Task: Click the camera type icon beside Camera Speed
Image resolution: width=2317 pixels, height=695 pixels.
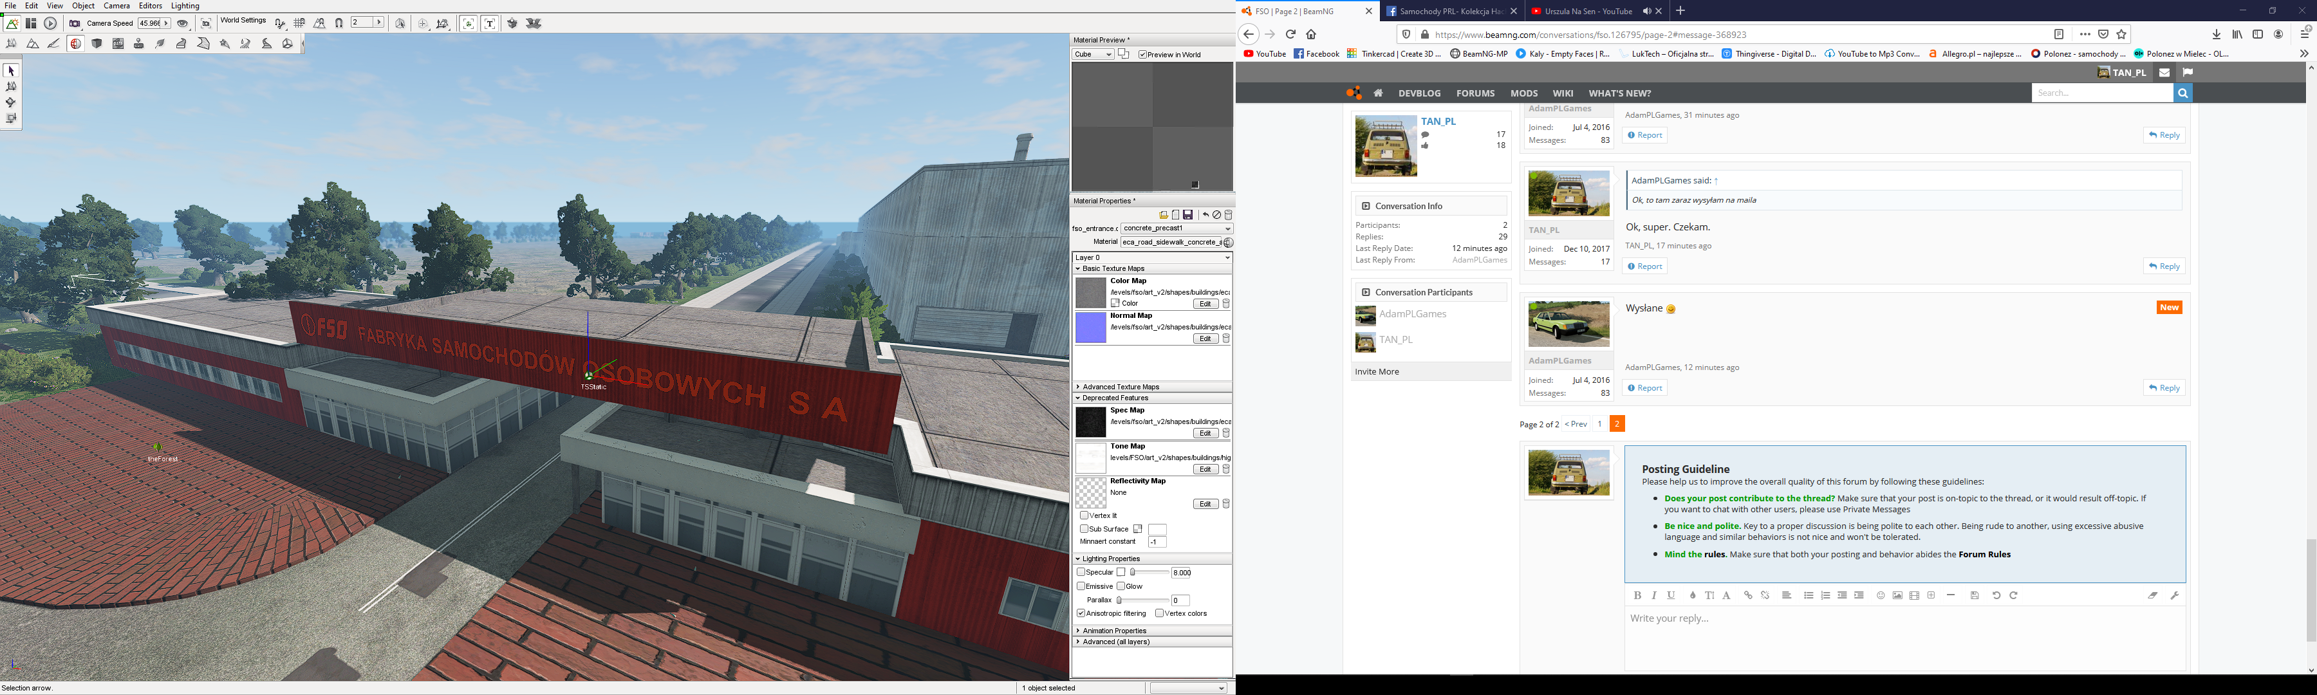Action: coord(75,23)
